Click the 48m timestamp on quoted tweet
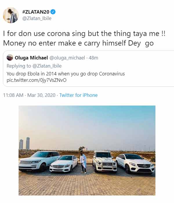Image resolution: width=174 pixels, height=203 pixels. pos(93,58)
